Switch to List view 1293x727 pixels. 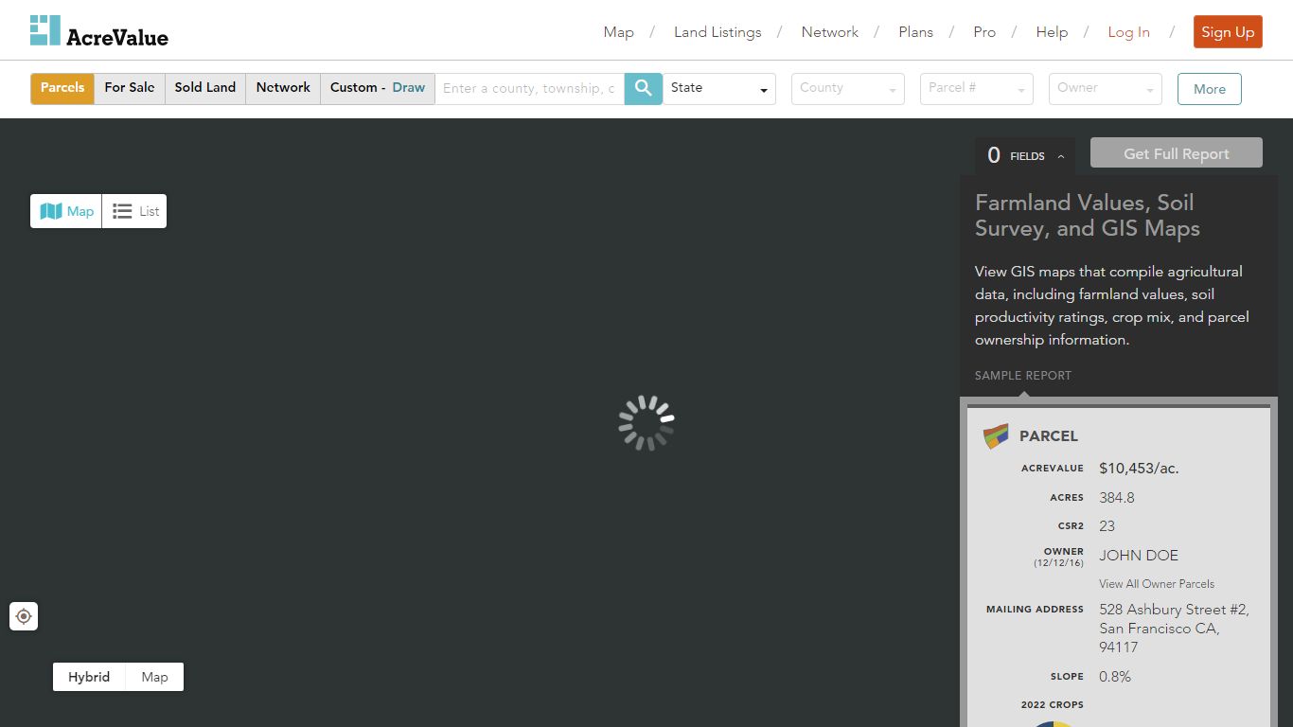(134, 211)
